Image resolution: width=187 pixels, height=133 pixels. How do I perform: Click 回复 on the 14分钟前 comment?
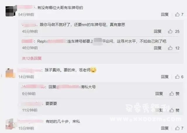(165, 77)
